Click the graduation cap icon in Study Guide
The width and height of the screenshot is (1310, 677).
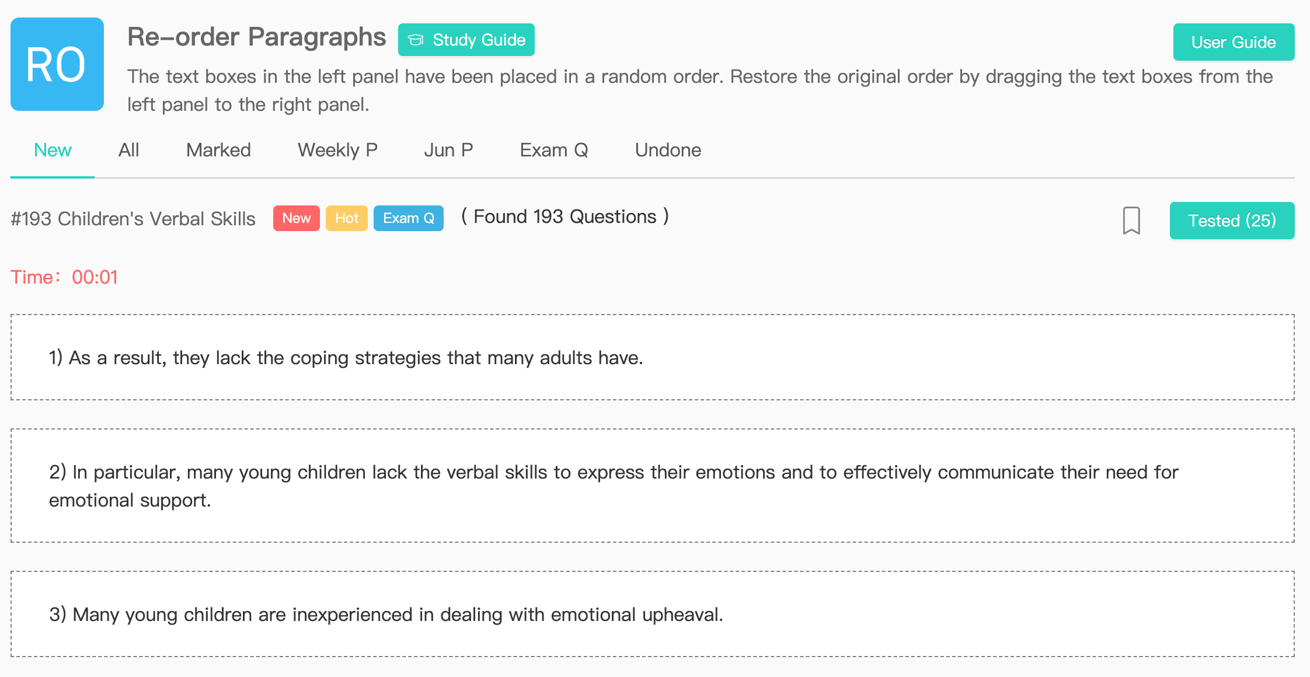(x=416, y=40)
